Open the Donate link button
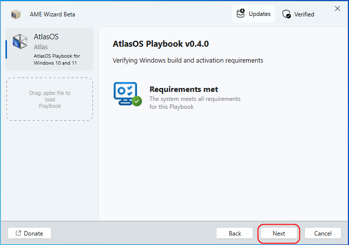Viewport: 349px width, 245px height. pyautogui.click(x=29, y=233)
